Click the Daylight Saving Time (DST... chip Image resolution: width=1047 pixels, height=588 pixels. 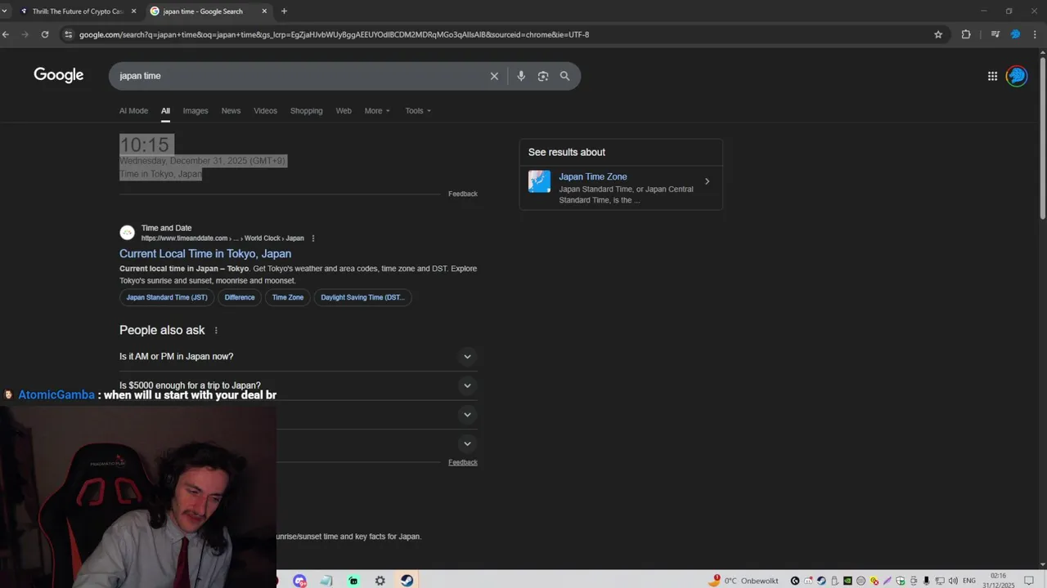(362, 297)
